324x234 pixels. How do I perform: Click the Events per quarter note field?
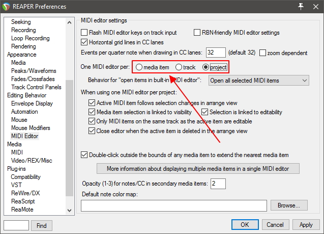click(216, 53)
